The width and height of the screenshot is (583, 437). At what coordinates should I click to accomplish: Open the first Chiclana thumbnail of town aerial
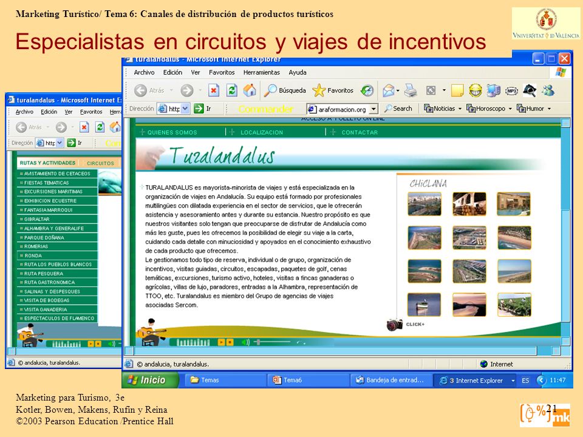pyautogui.click(x=424, y=204)
